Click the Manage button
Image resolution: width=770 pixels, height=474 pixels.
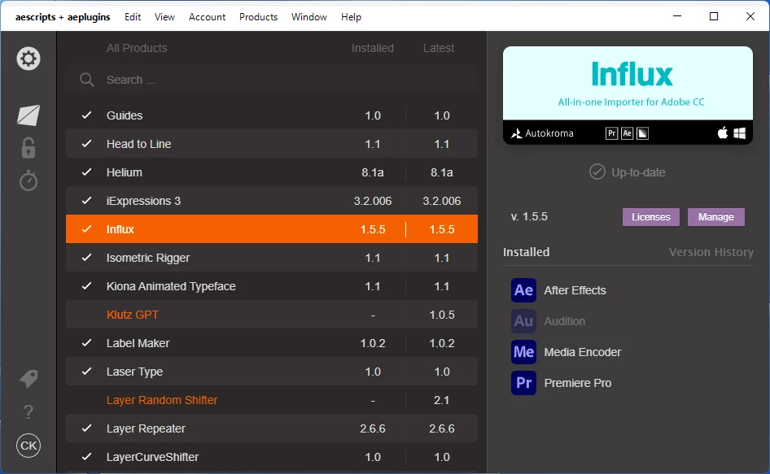coord(716,217)
